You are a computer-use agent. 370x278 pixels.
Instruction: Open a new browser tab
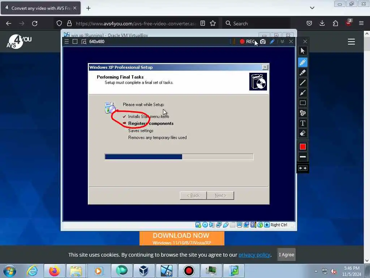click(x=88, y=8)
